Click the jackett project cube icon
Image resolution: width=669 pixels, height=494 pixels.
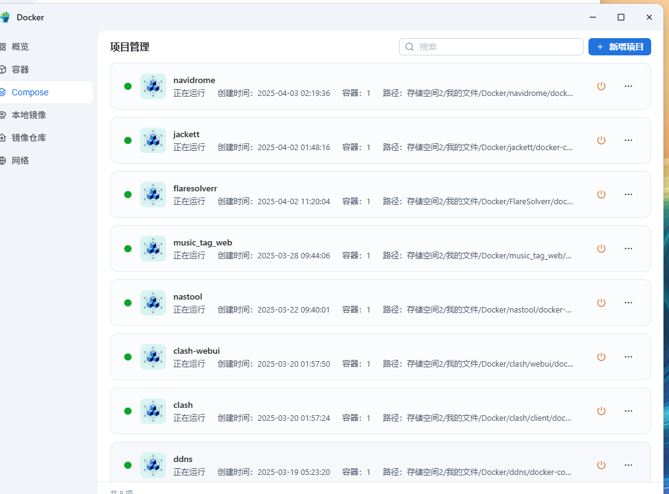click(153, 140)
